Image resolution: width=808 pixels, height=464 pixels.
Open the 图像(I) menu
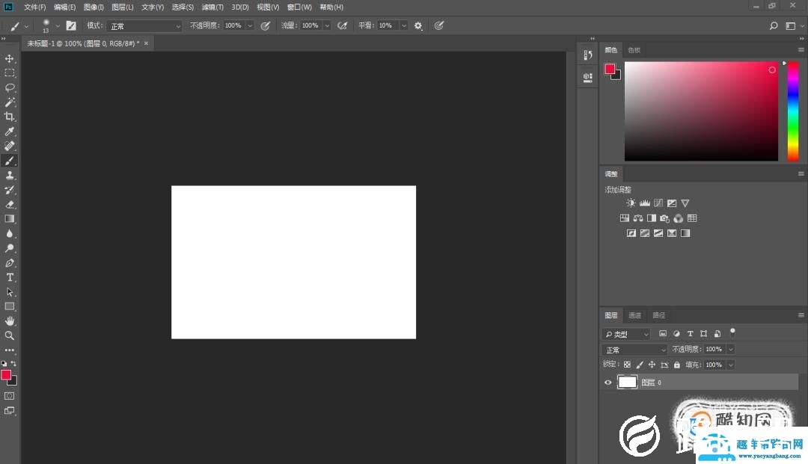click(94, 7)
